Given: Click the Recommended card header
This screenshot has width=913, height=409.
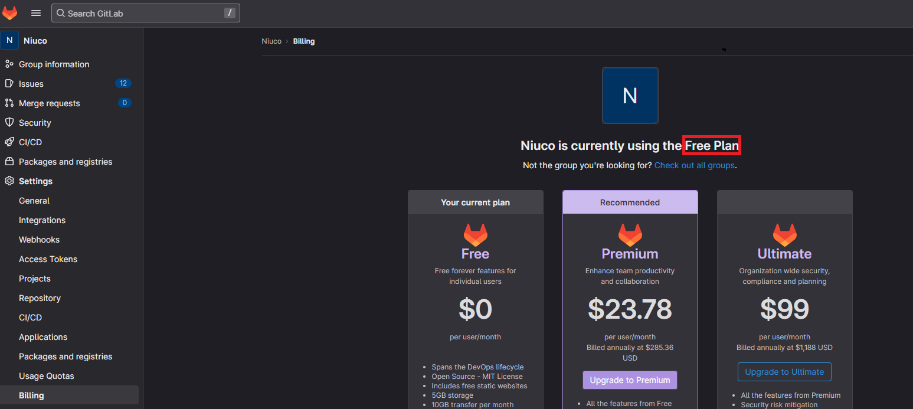Looking at the screenshot, I should tap(630, 202).
